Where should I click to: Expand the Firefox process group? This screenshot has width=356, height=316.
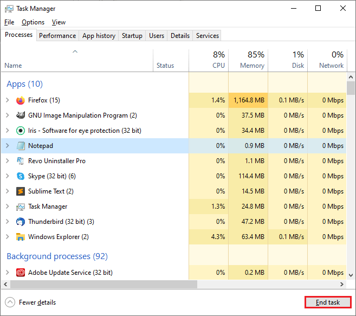point(8,100)
